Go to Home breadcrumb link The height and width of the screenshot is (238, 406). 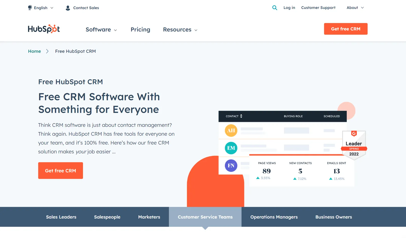tap(35, 51)
